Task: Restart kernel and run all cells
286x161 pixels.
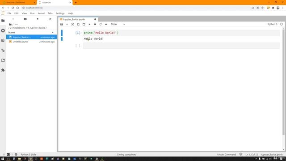Action: click(106, 24)
